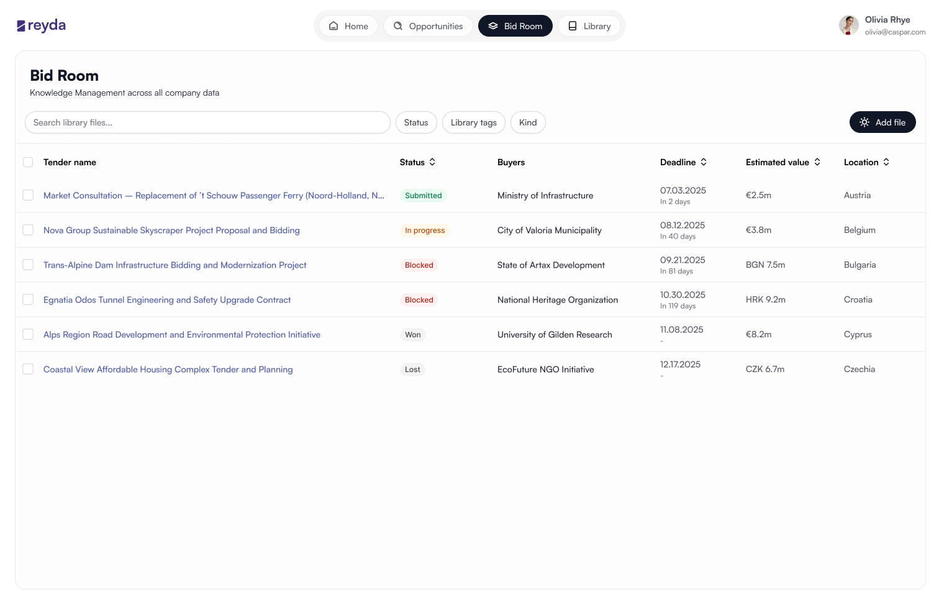The image size is (939, 610).
Task: Sort by Estimated value arrows
Action: click(x=817, y=162)
